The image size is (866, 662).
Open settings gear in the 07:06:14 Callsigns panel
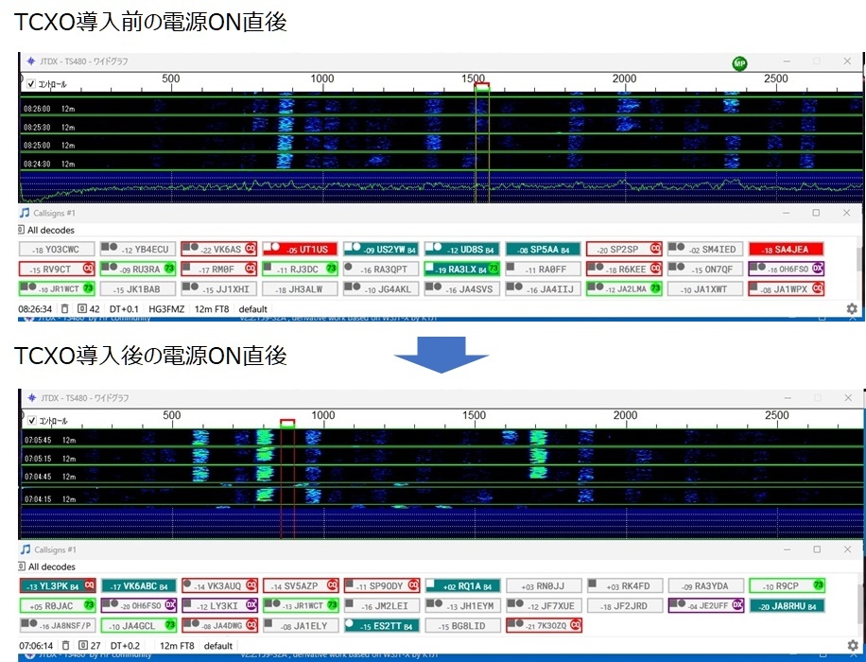click(x=851, y=646)
